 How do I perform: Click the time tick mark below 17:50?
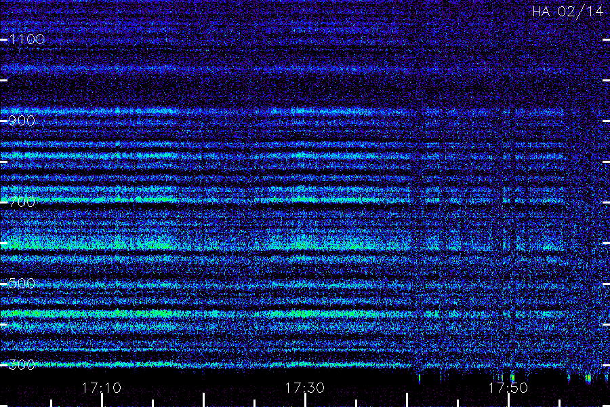508,400
